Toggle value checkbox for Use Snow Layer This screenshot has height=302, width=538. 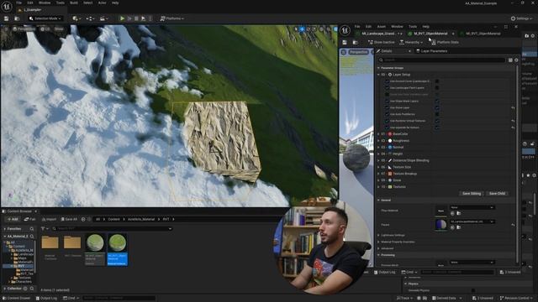[437, 107]
